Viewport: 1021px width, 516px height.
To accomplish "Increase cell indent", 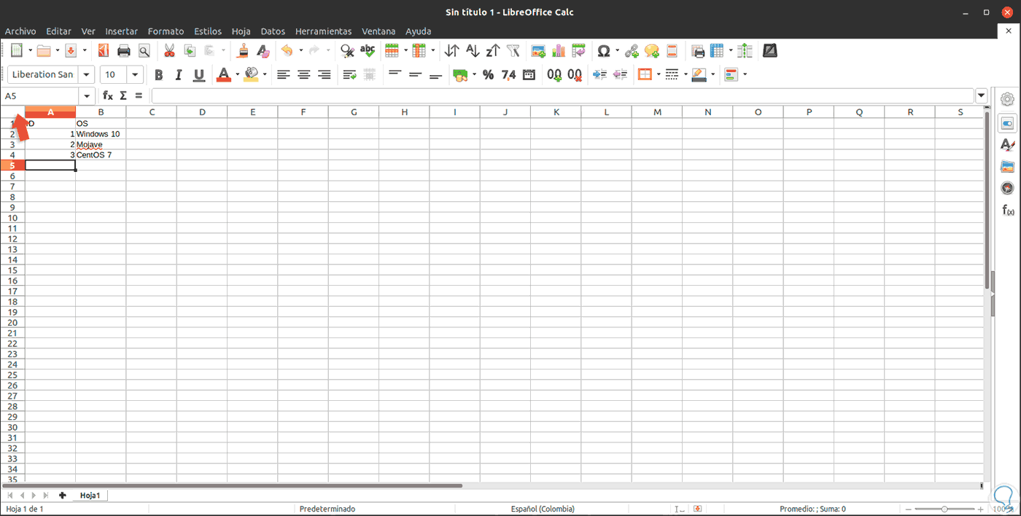I will [600, 74].
